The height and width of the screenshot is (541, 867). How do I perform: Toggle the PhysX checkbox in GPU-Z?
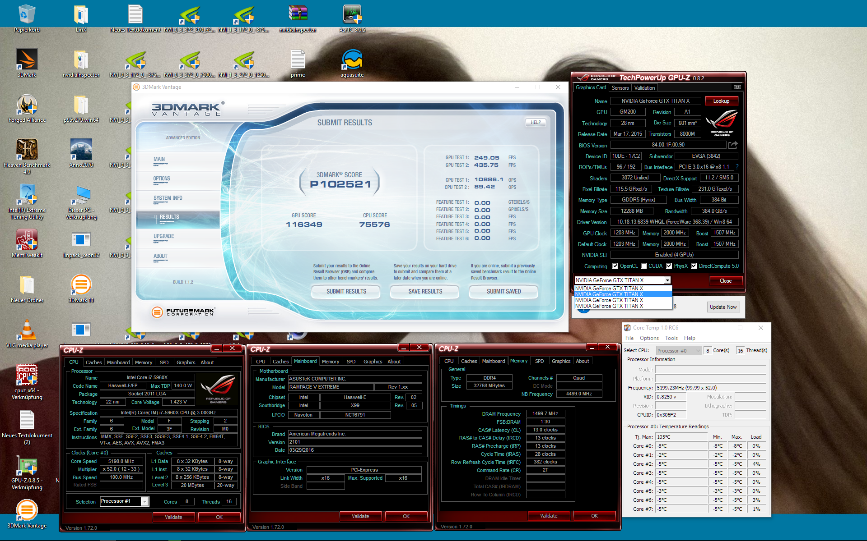[669, 266]
